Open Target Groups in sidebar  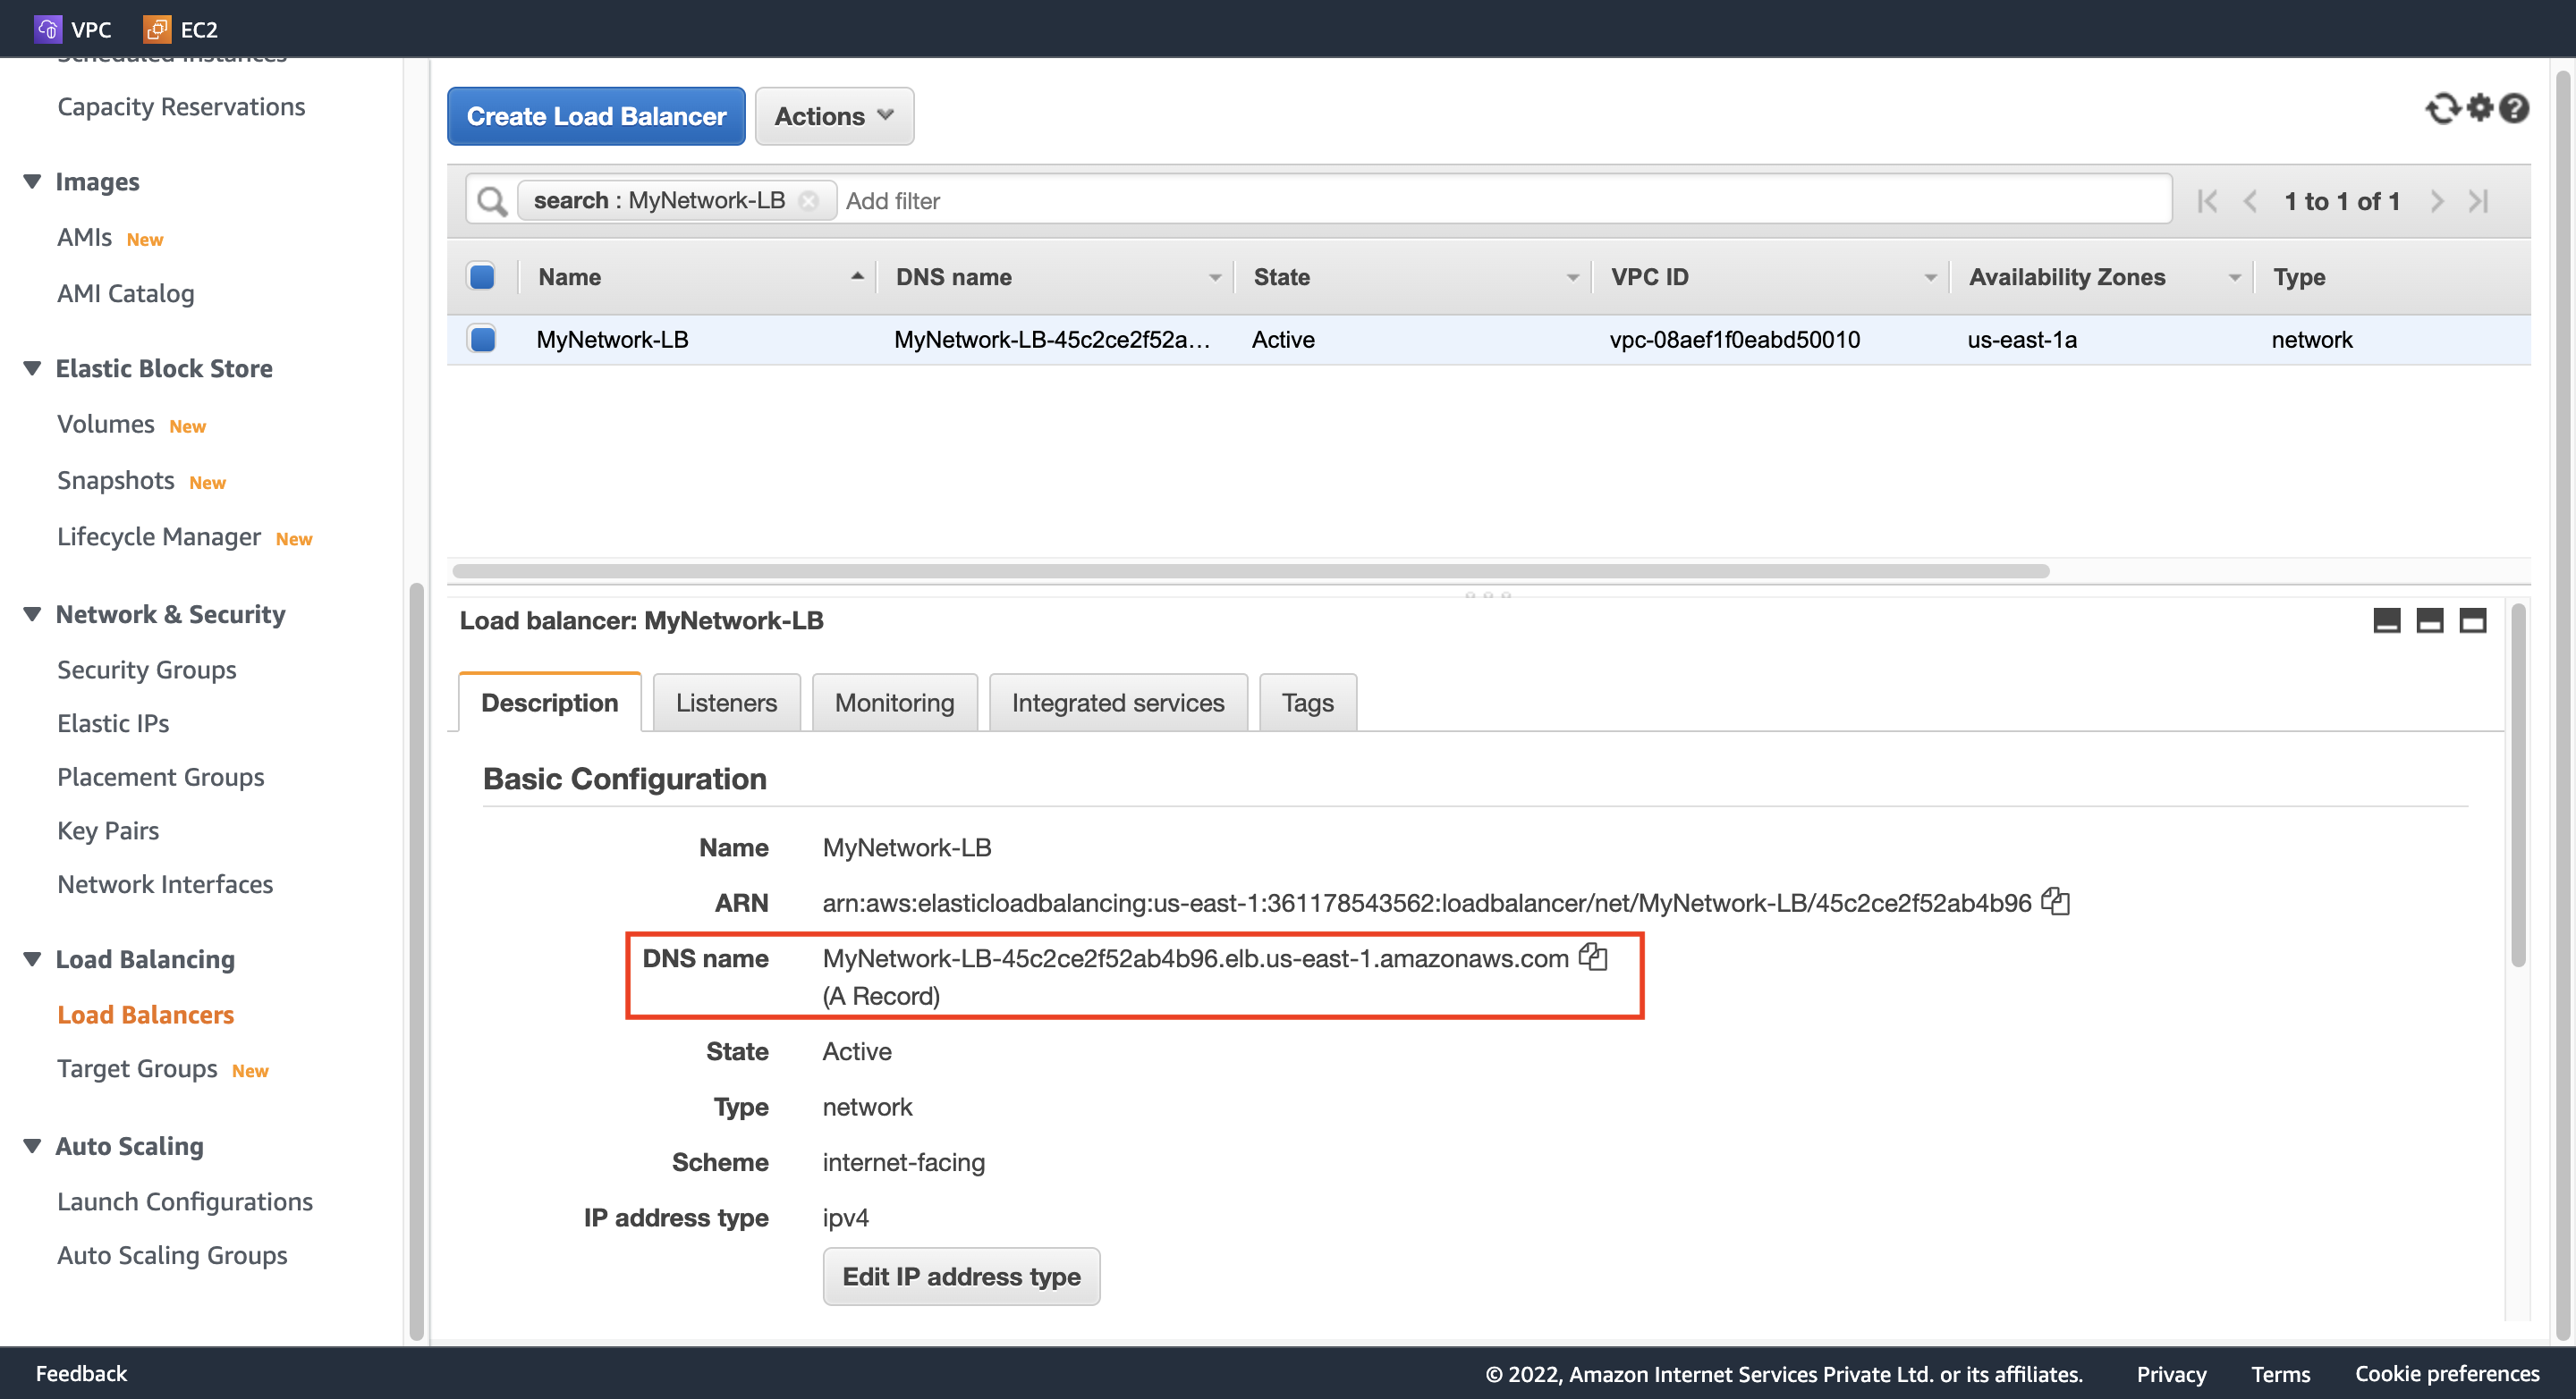pyautogui.click(x=137, y=1069)
